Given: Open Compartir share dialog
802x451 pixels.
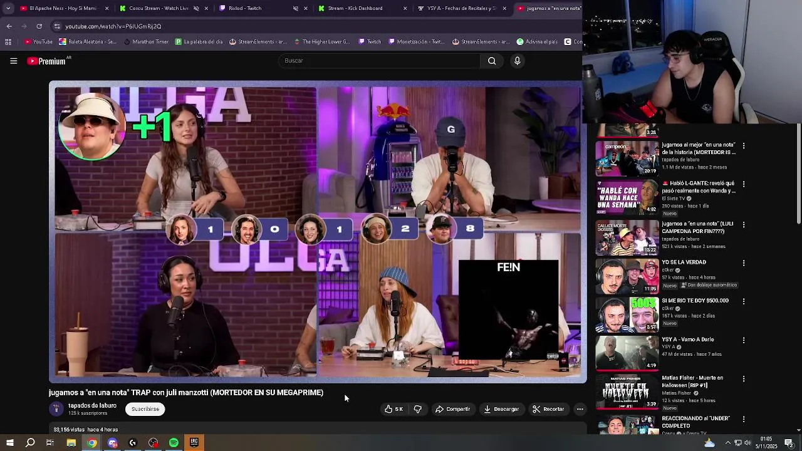Looking at the screenshot, I should tap(453, 409).
